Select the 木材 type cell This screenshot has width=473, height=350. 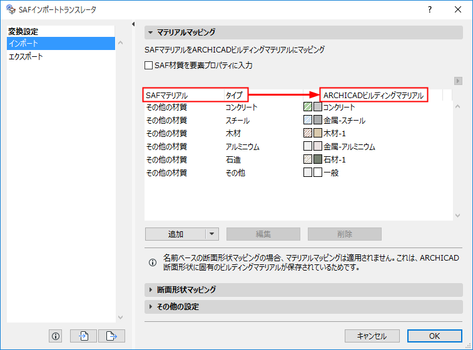(x=233, y=133)
